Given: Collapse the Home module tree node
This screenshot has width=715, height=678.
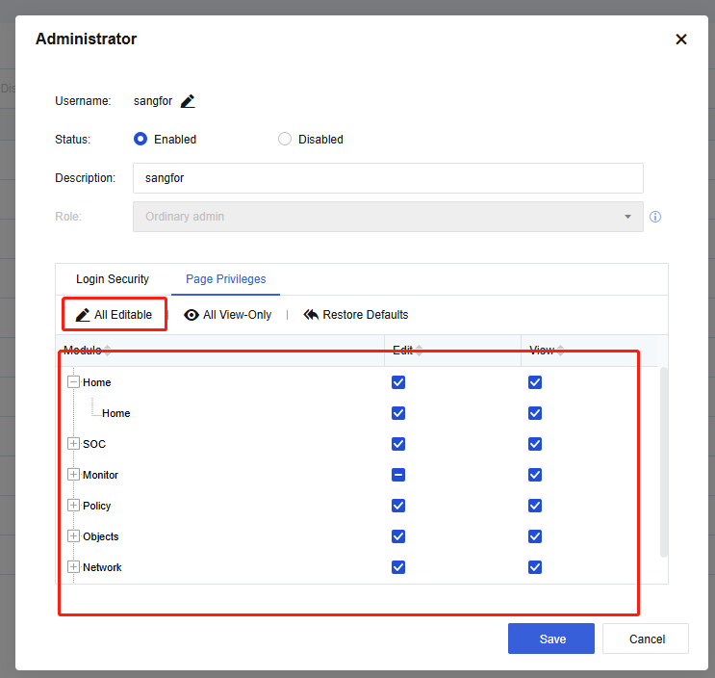Looking at the screenshot, I should pyautogui.click(x=74, y=382).
